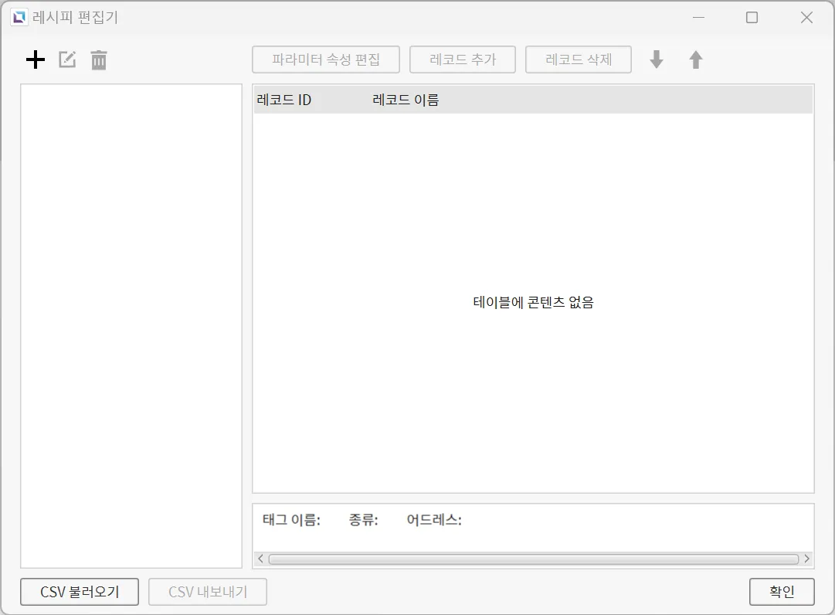Click the CSV 내보내기 export button
Screen dimensions: 835x615
(208, 592)
